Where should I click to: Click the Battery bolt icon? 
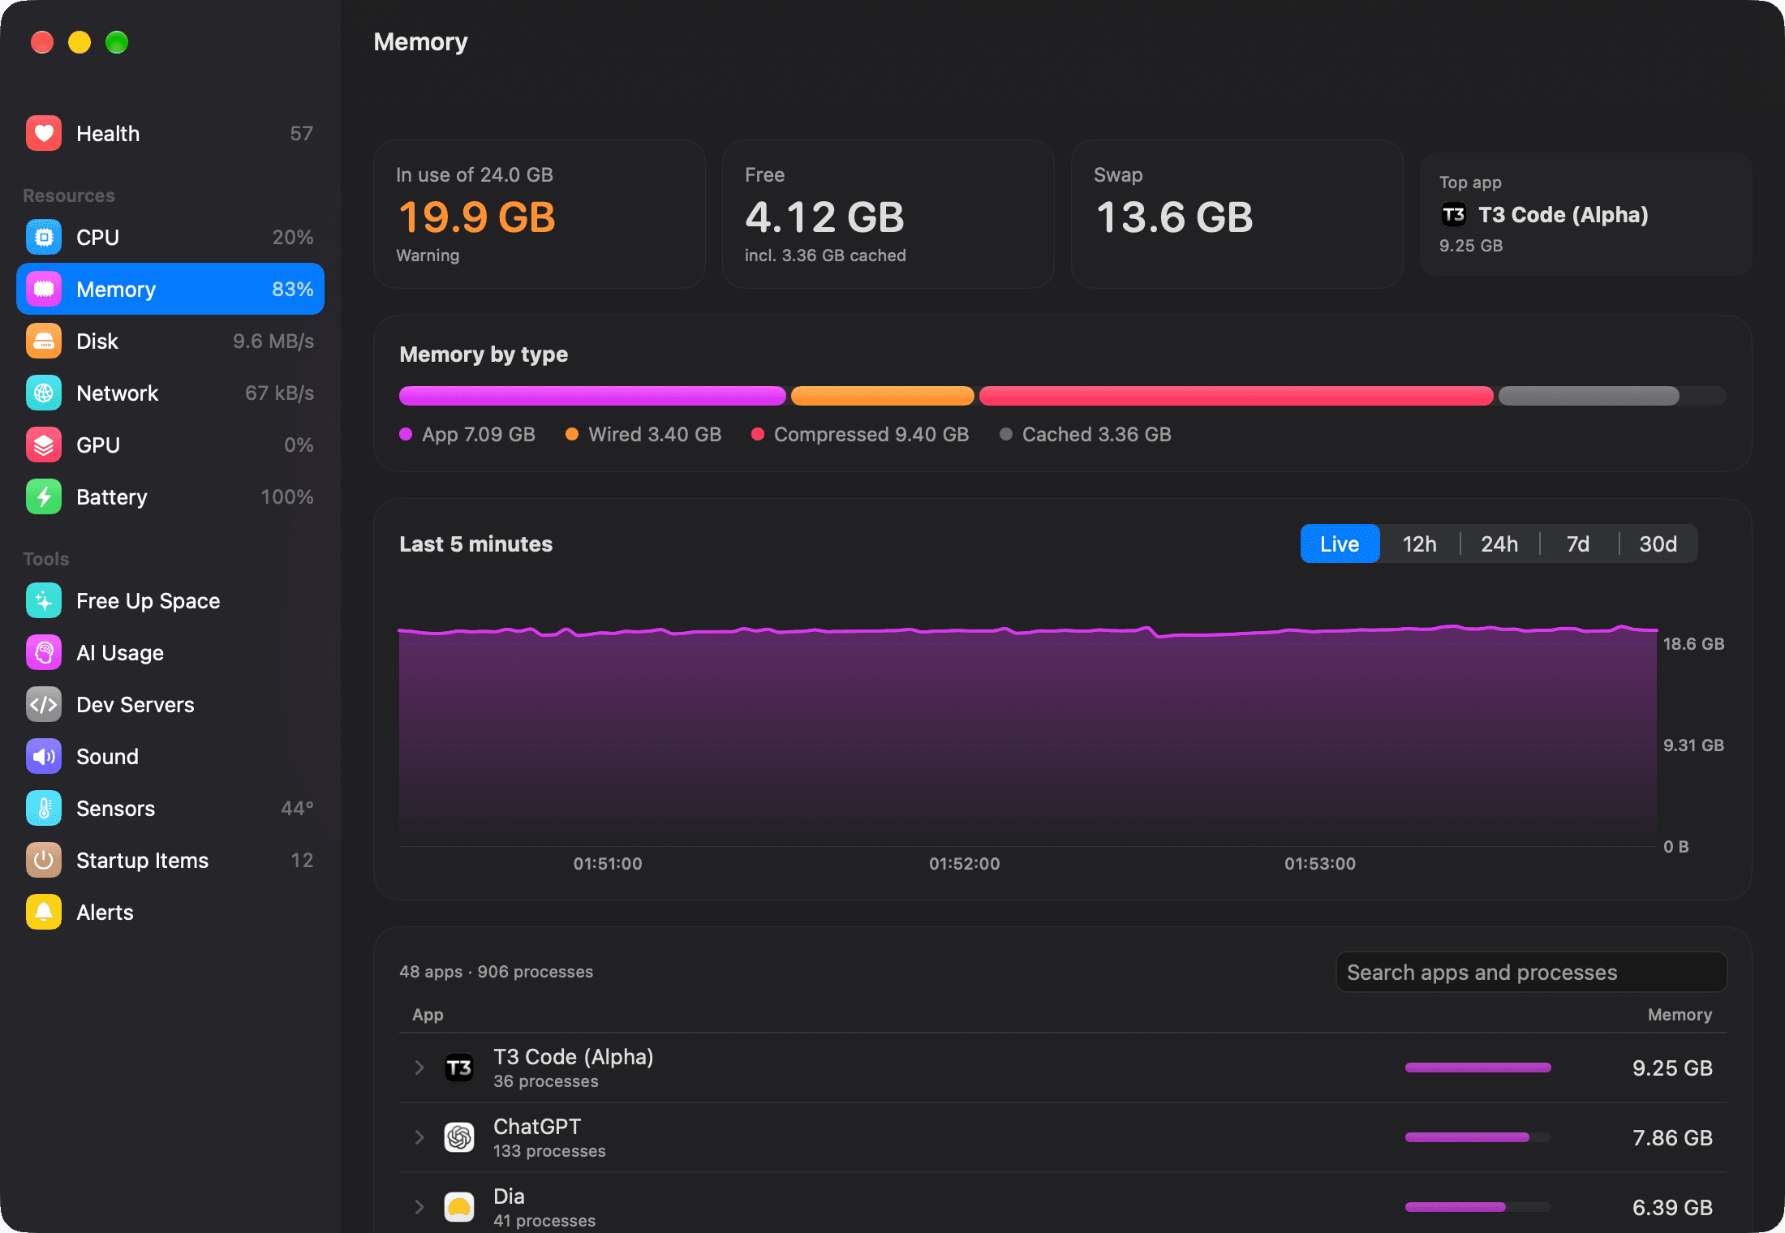tap(44, 497)
